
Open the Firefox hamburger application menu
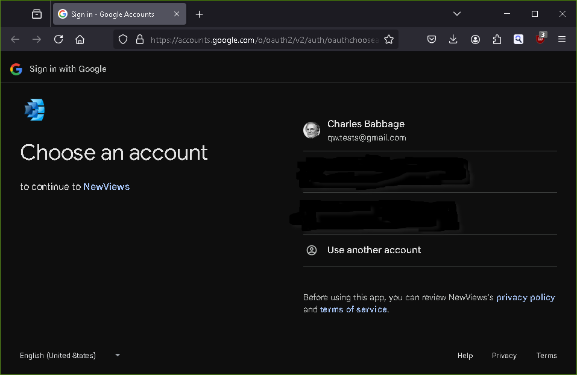pyautogui.click(x=562, y=39)
